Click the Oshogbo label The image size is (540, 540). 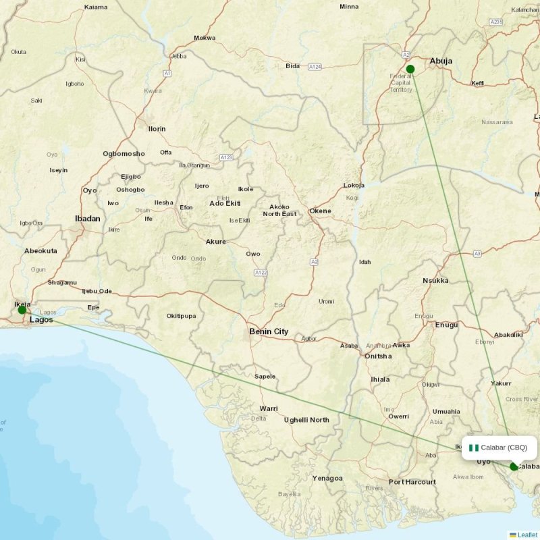(x=130, y=190)
